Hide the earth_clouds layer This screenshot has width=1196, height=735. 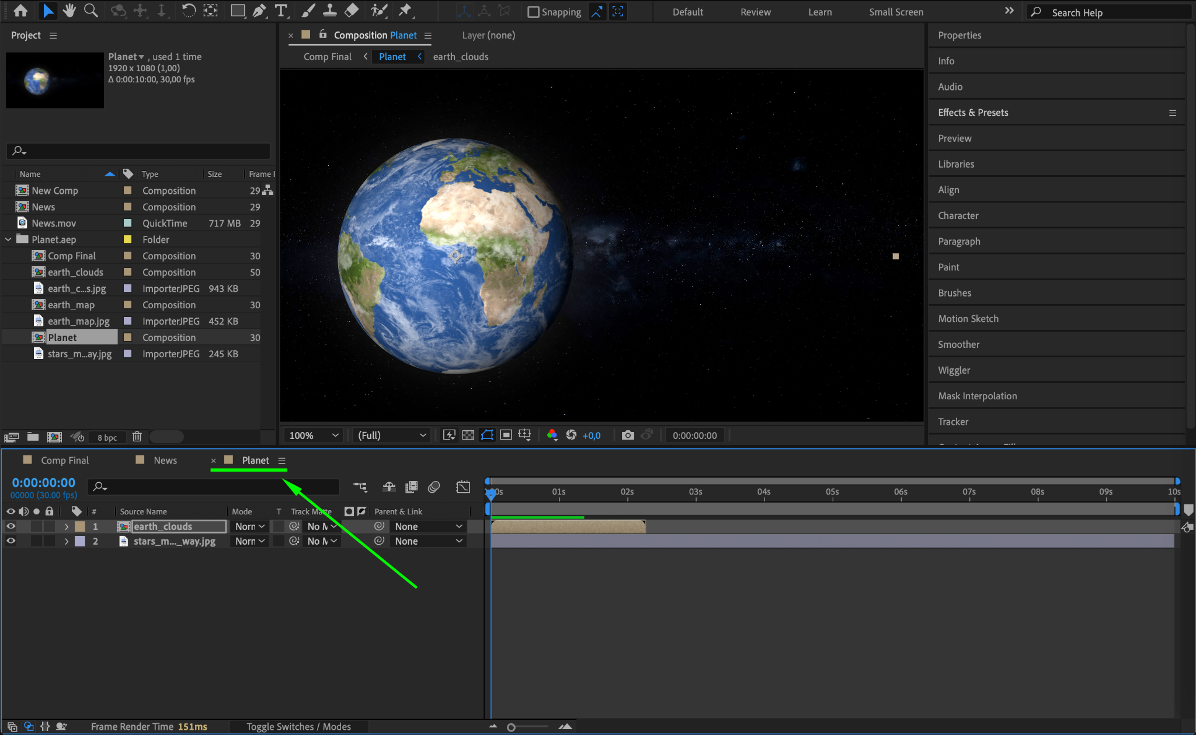click(x=11, y=526)
